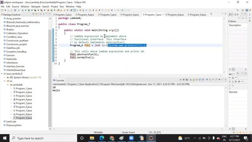The height and width of the screenshot is (142, 252).
Task: Collapse the src folder node
Action: [x=5, y=81]
